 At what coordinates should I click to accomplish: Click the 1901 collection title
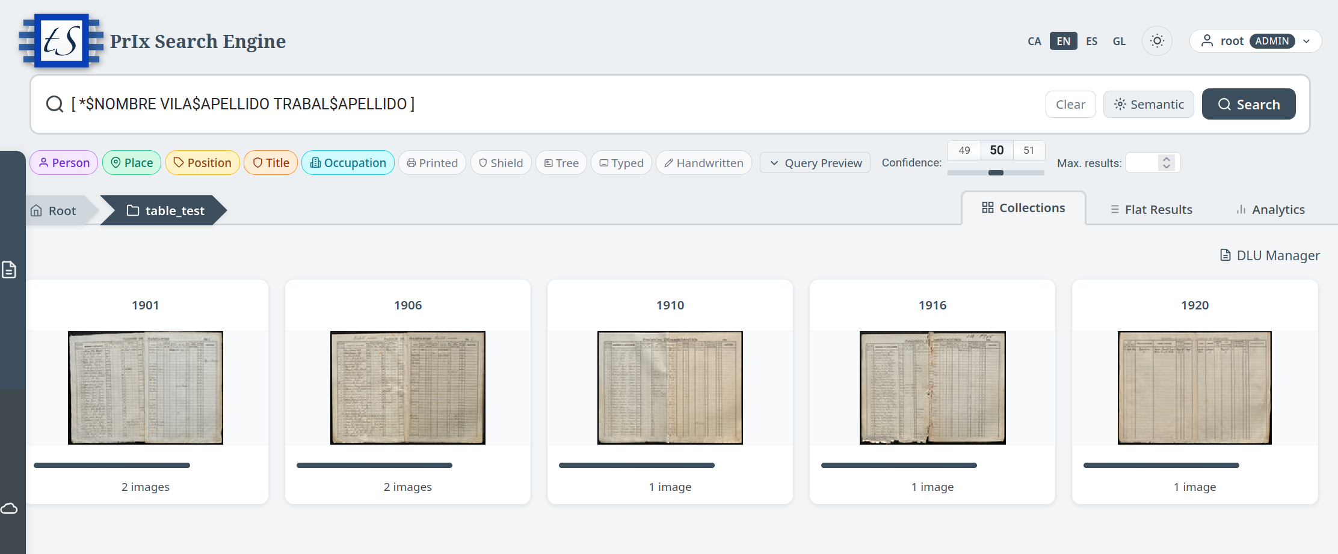[146, 305]
